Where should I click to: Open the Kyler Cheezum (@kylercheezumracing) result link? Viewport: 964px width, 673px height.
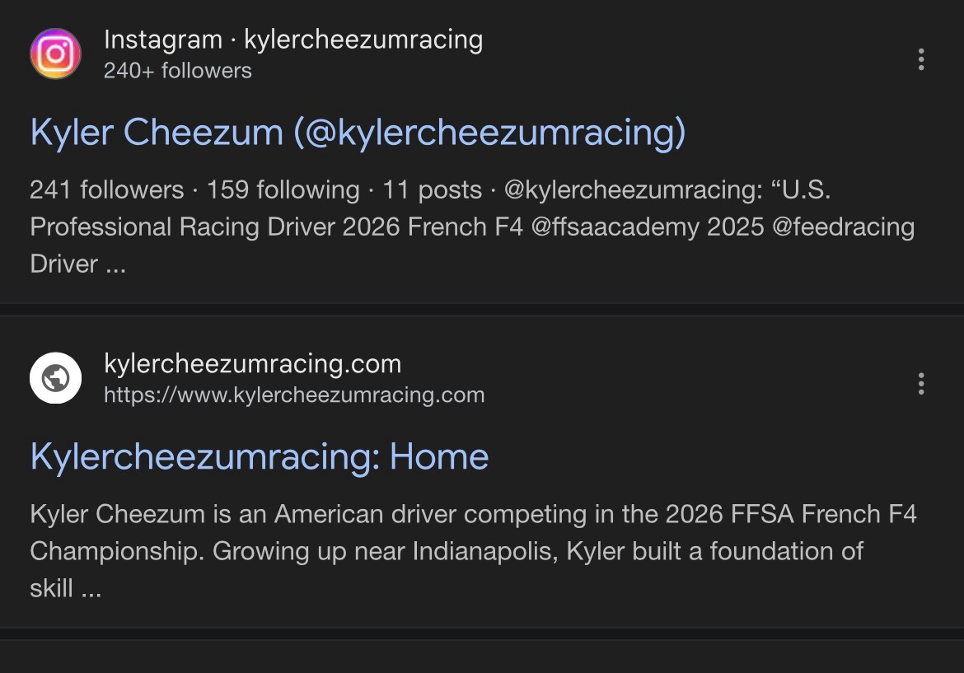pos(358,133)
